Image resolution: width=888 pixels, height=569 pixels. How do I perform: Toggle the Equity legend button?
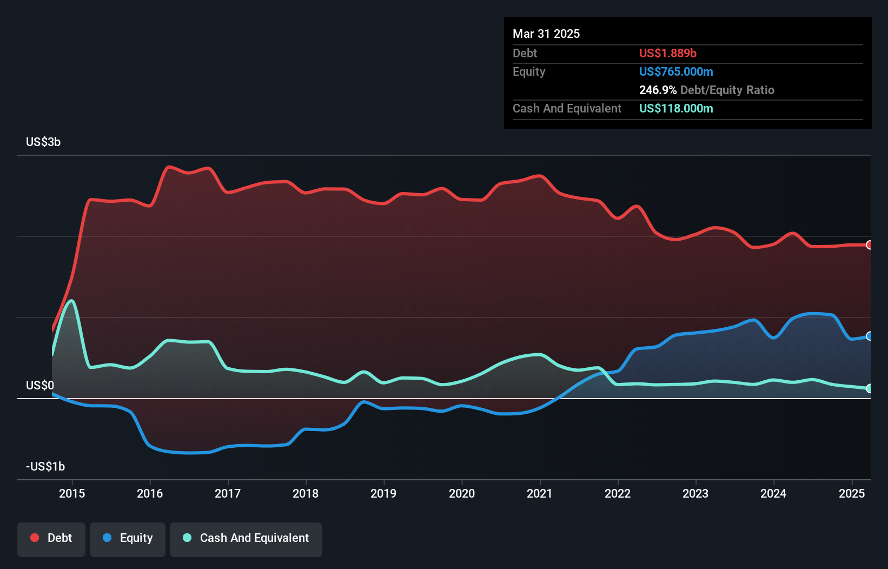coord(128,539)
